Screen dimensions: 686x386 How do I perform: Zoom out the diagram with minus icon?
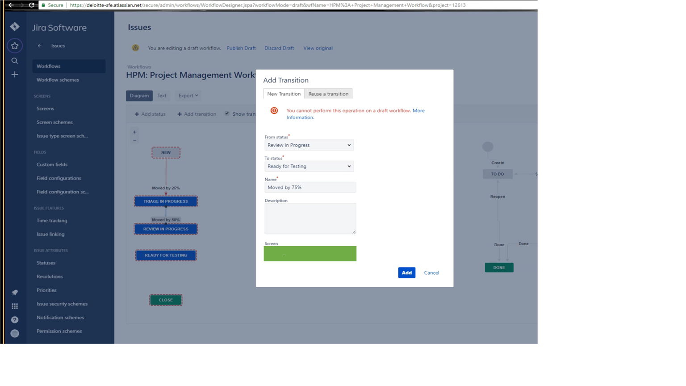(x=134, y=140)
